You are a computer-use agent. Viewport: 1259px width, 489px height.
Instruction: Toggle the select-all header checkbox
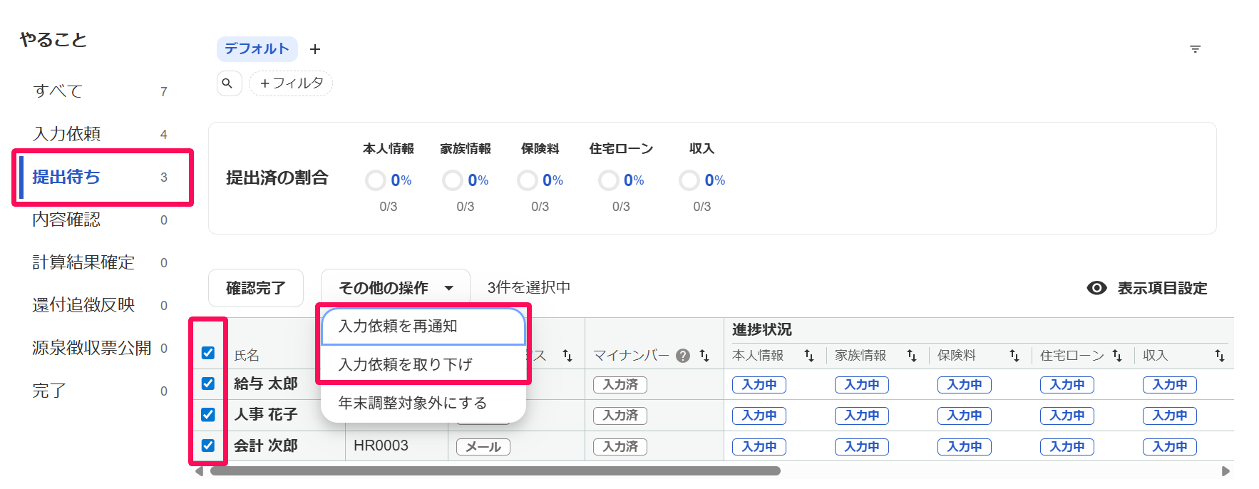pyautogui.click(x=208, y=353)
